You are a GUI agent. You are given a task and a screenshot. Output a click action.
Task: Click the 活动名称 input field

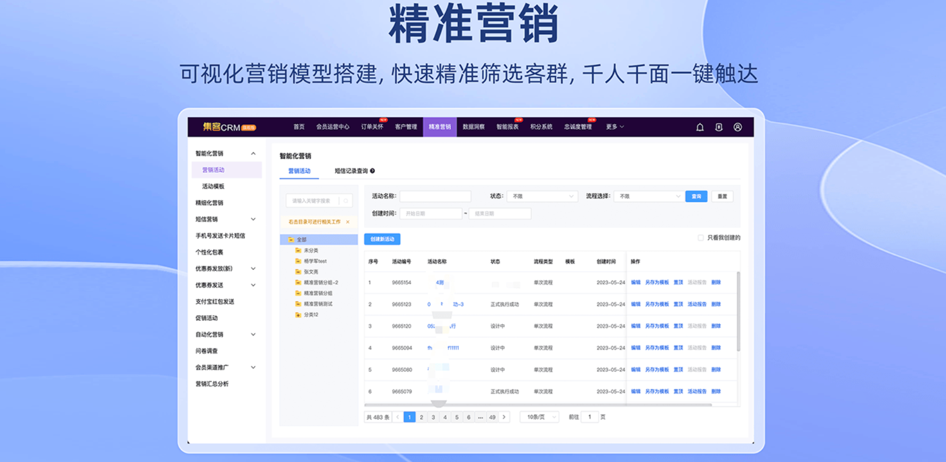pyautogui.click(x=435, y=196)
